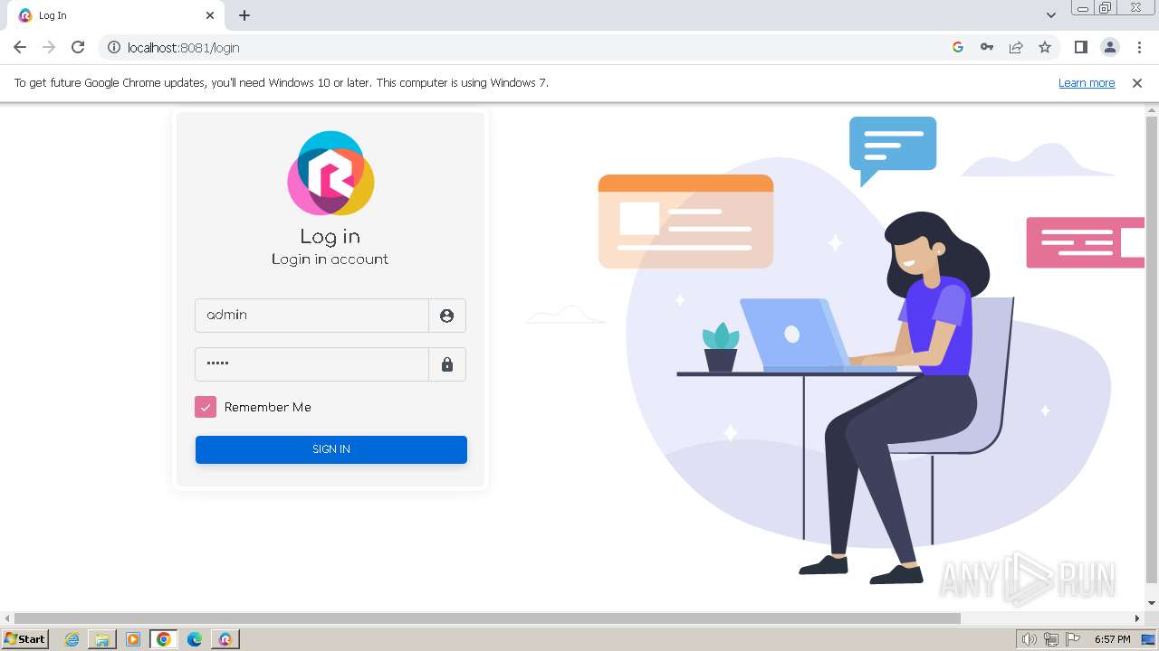
Task: Open the Windows Start menu
Action: click(x=24, y=639)
